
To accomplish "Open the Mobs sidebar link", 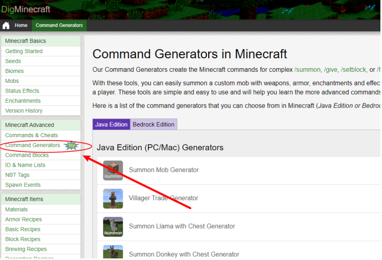I will tap(12, 81).
